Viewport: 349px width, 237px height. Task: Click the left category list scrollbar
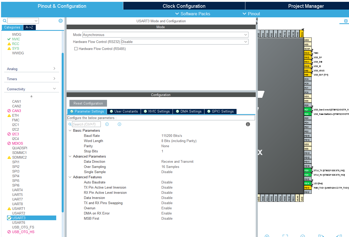(62, 132)
